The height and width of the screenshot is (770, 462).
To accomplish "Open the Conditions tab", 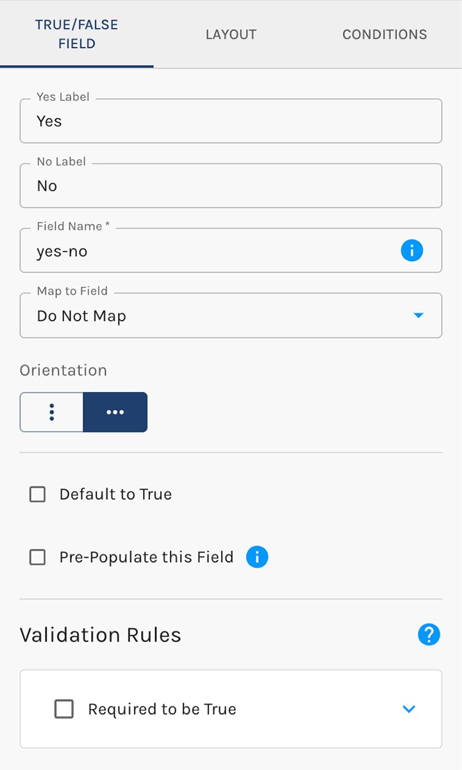I will [384, 34].
